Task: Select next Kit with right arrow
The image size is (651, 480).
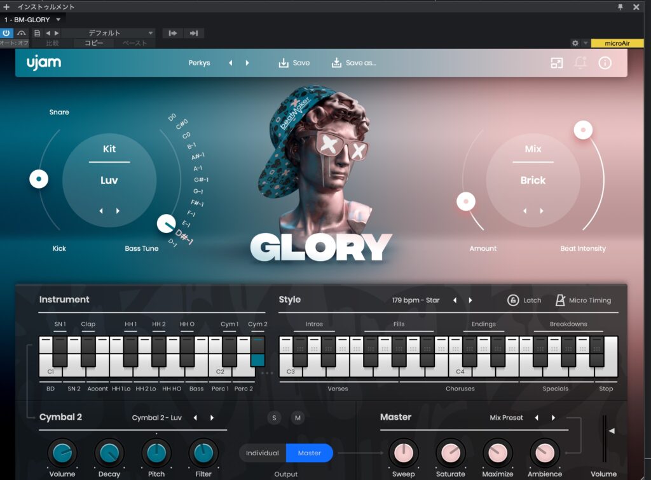Action: [118, 211]
